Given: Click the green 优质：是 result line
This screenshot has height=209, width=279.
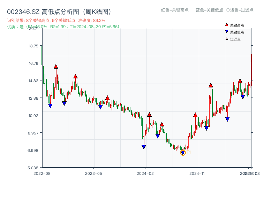Looking at the screenshot, I should tap(63, 26).
